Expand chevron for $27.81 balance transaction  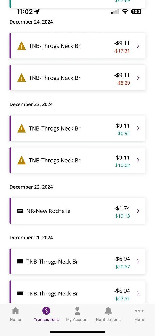coord(138,293)
